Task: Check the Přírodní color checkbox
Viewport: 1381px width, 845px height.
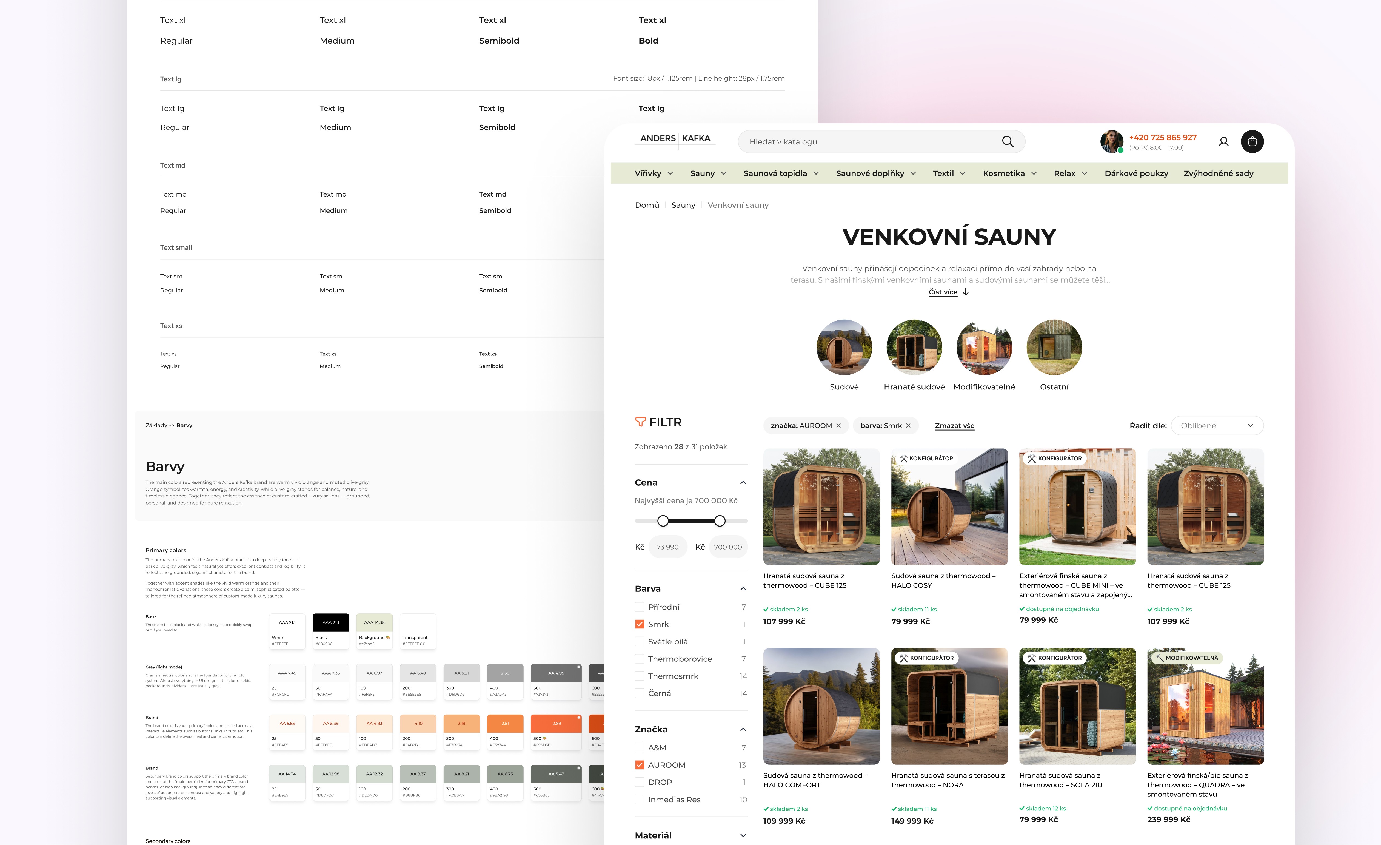Action: pyautogui.click(x=640, y=607)
